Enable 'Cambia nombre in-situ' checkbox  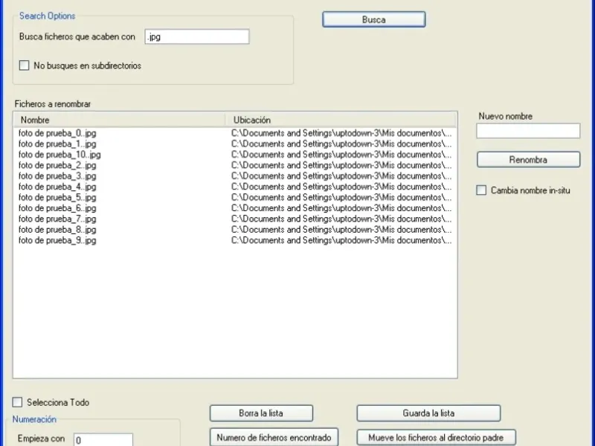tap(481, 190)
